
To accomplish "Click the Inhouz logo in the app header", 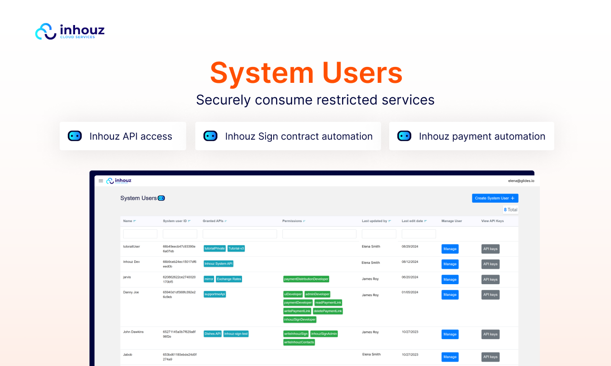I will click(119, 181).
